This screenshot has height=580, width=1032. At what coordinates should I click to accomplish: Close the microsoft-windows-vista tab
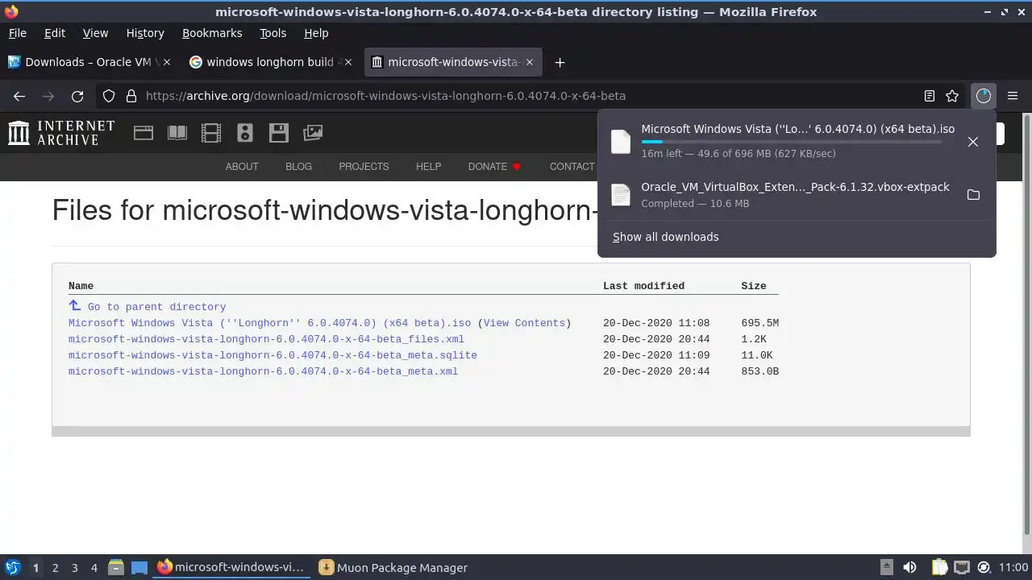point(530,62)
